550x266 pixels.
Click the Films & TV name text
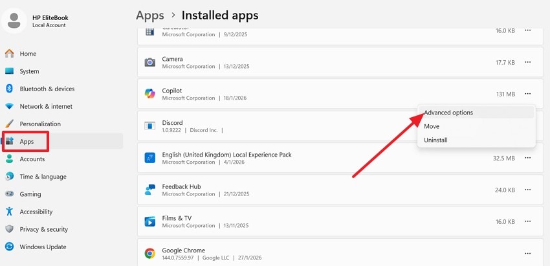coord(177,218)
